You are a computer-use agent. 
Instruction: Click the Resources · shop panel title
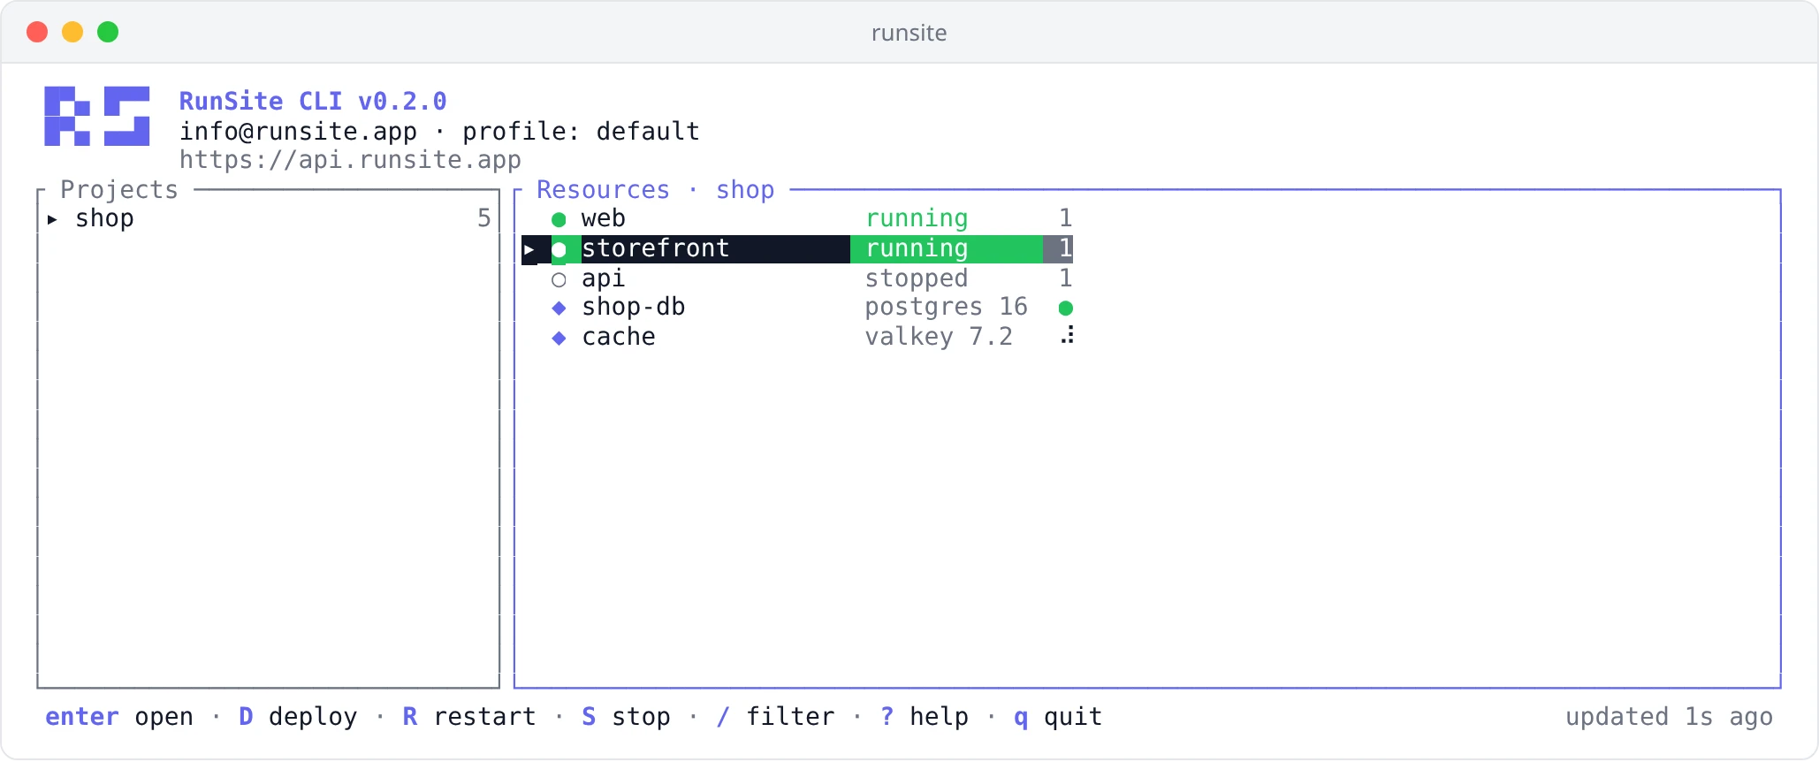tap(656, 190)
